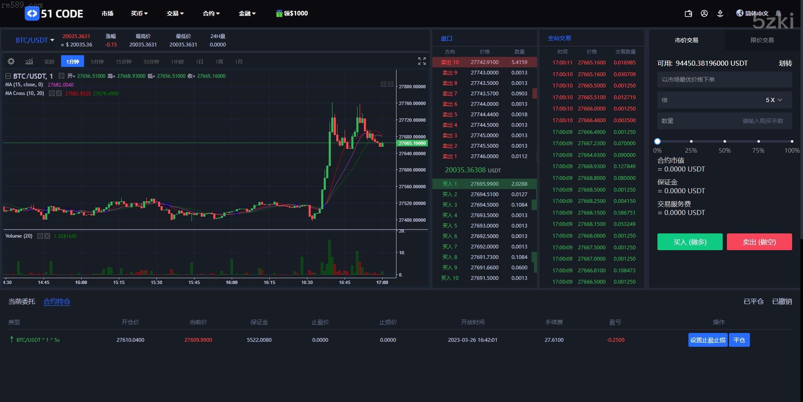Focus the 数量 quantity input field
The image size is (803, 402).
click(724, 121)
